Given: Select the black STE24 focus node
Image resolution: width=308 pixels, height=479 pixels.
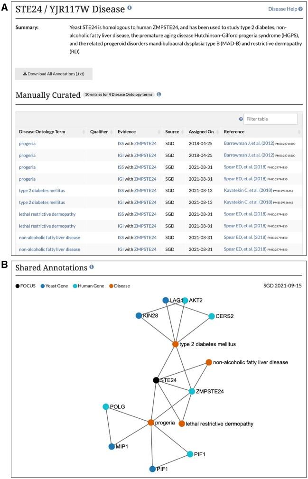Looking at the screenshot, I should [157, 380].
